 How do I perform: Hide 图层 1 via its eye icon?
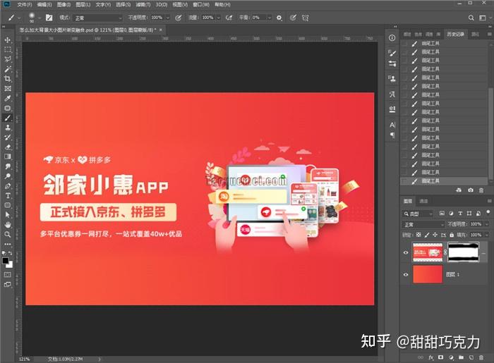tap(406, 275)
